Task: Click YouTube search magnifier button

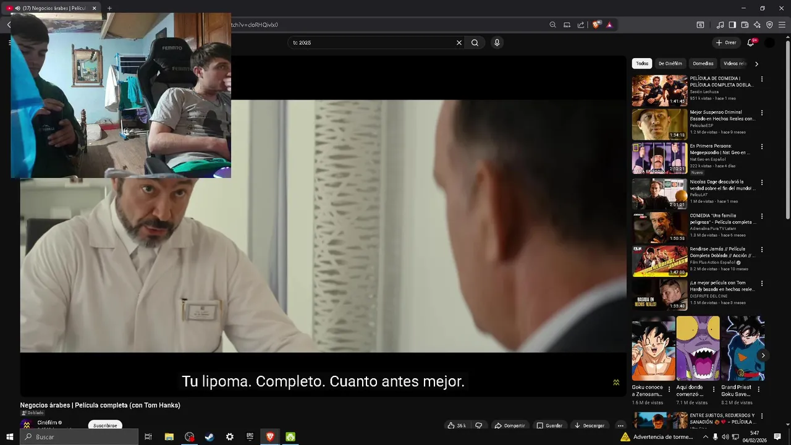Action: click(475, 43)
